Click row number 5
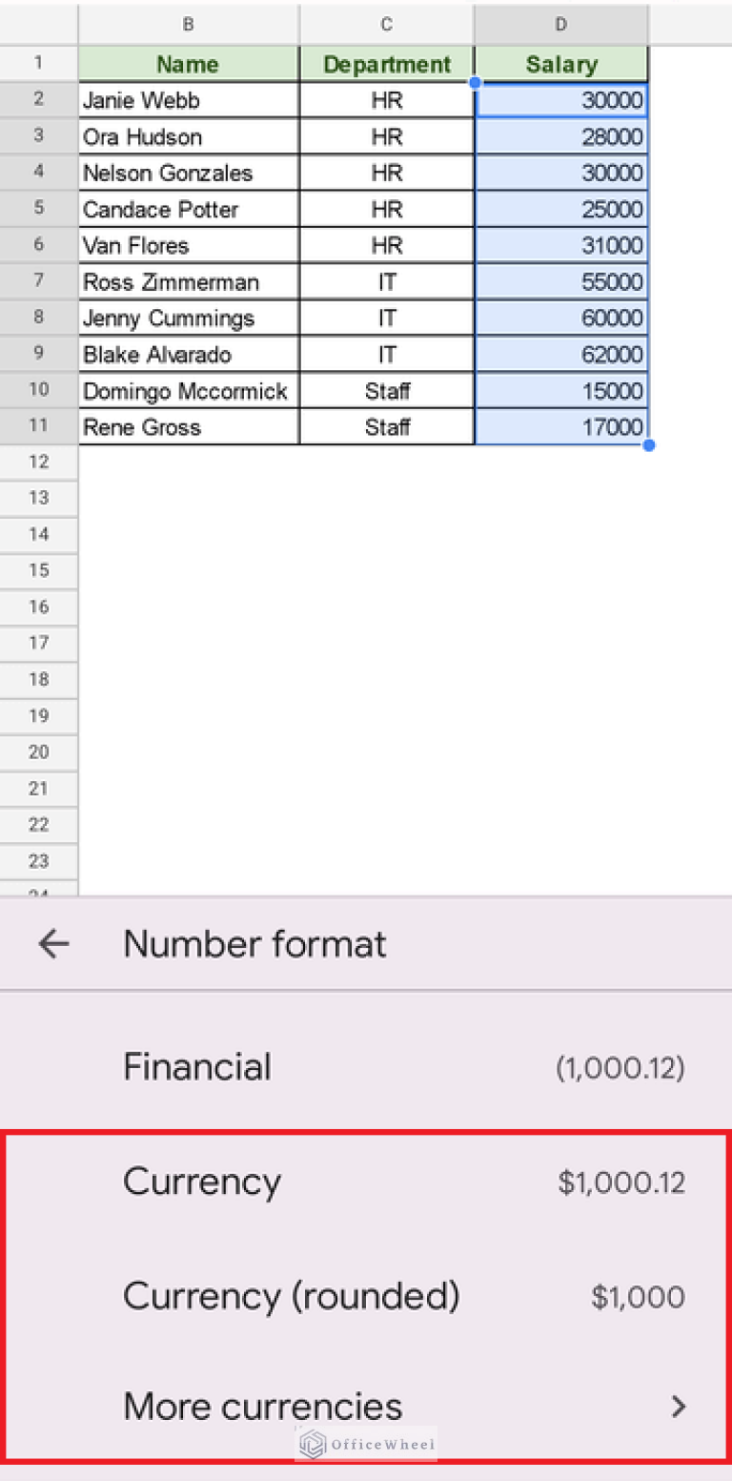 (x=38, y=209)
